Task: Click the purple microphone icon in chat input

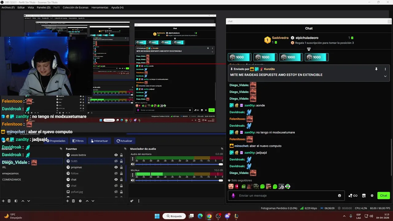Action: tap(233, 196)
